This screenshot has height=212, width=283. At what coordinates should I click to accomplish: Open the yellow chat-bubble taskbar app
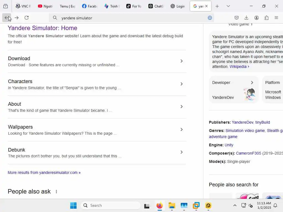pos(208,205)
